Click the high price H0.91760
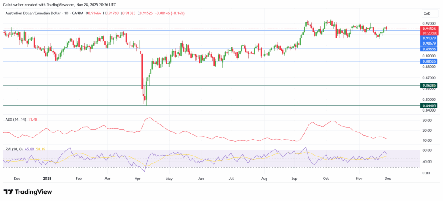Image resolution: width=443 pixels, height=201 pixels. (111, 13)
